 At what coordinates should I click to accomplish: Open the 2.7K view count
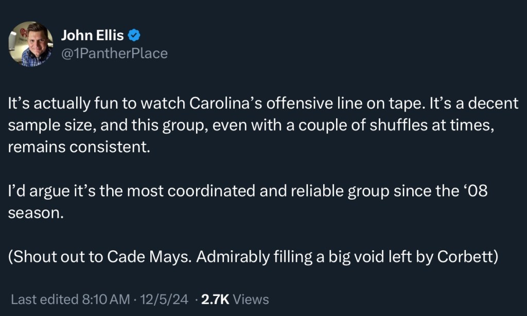click(215, 299)
